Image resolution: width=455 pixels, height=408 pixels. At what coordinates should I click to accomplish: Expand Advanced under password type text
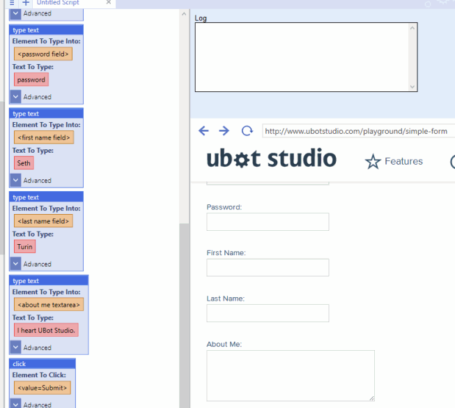click(15, 97)
